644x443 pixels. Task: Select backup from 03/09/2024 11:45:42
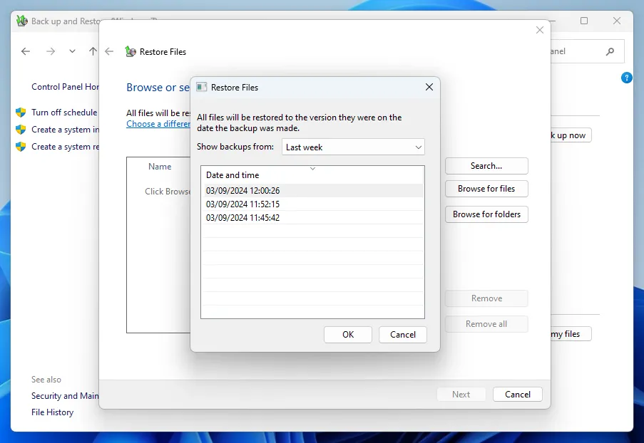242,218
